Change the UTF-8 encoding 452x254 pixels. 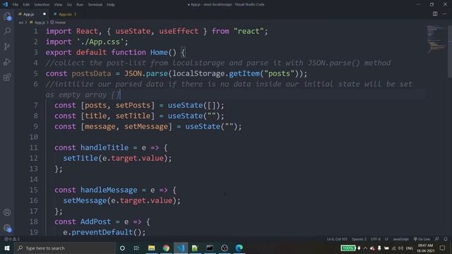coord(376,239)
